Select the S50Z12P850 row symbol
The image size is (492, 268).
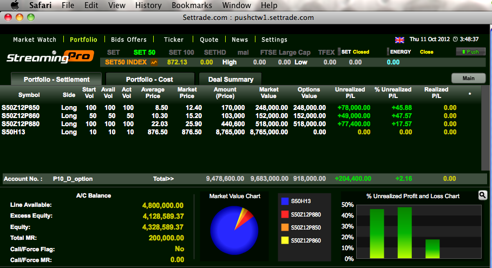pos(21,108)
